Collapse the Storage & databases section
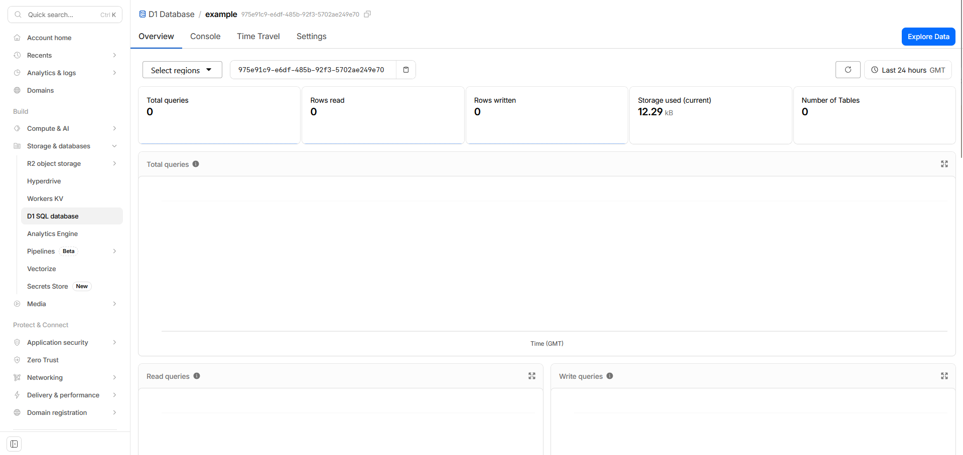The width and height of the screenshot is (963, 455). (115, 146)
